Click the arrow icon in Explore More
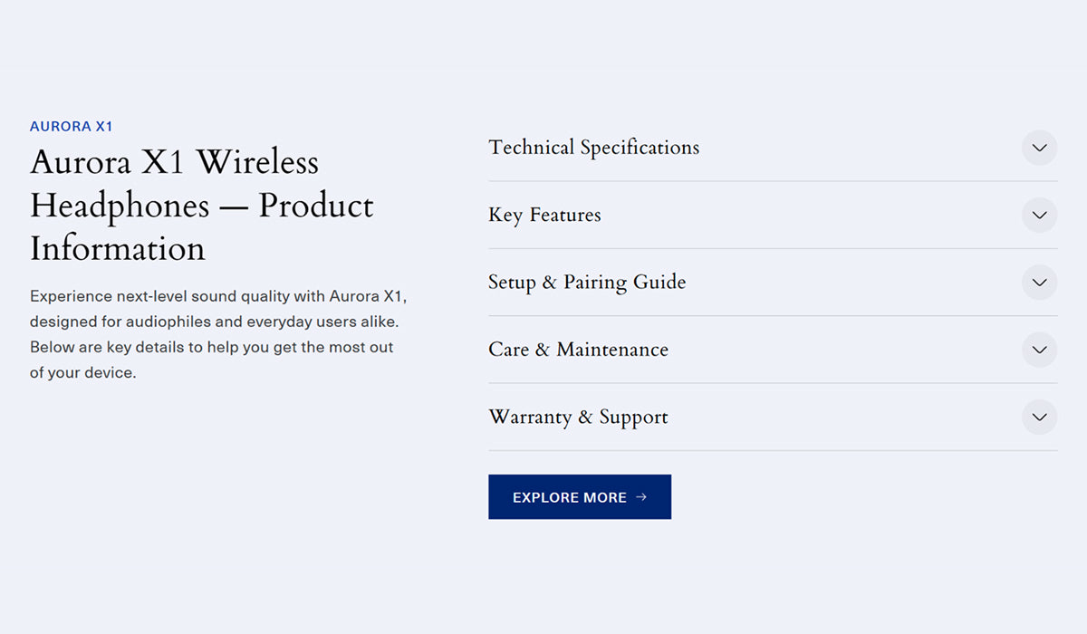Image resolution: width=1087 pixels, height=634 pixels. coord(641,497)
